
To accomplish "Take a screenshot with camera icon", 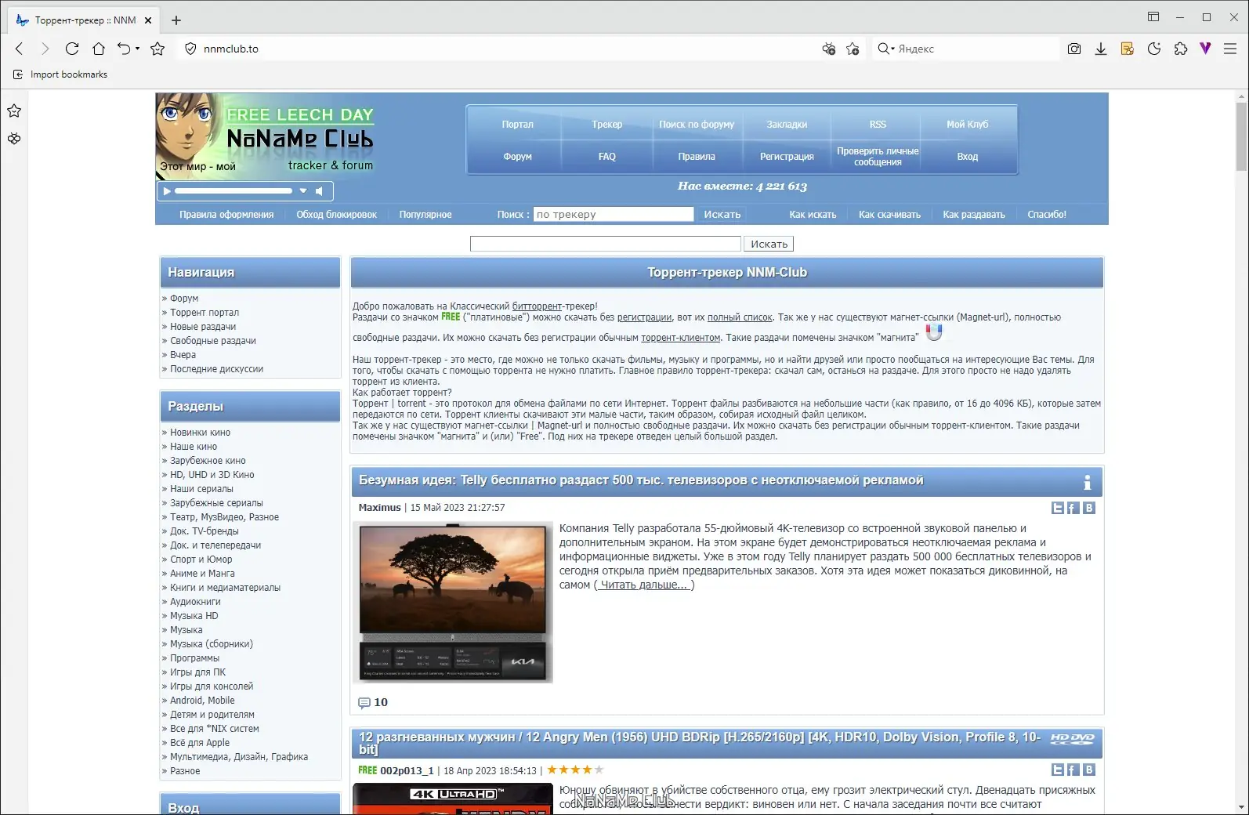I will click(1074, 49).
